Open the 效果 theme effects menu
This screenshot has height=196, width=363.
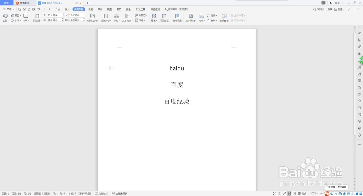tap(26, 17)
